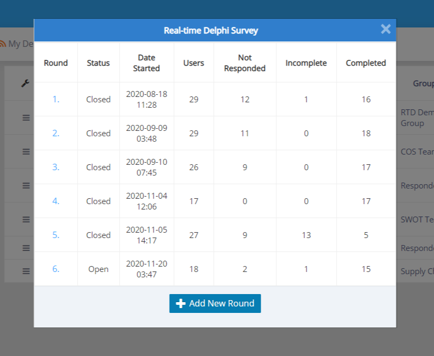Click the Date Started column header
The height and width of the screenshot is (356, 434).
(146, 63)
